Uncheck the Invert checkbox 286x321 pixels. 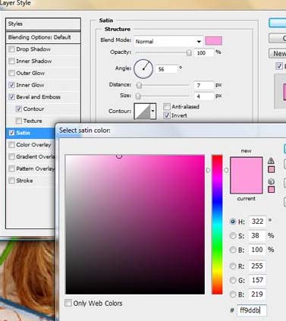167,115
